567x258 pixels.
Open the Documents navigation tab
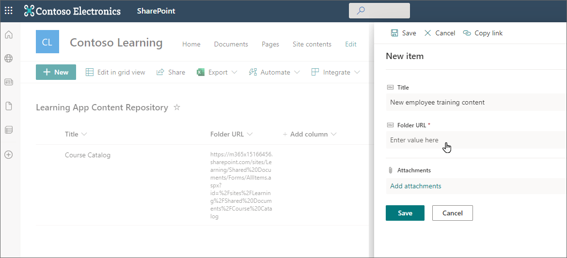pyautogui.click(x=231, y=44)
